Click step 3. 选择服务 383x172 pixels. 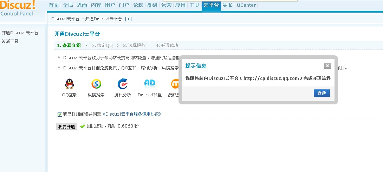(134, 45)
